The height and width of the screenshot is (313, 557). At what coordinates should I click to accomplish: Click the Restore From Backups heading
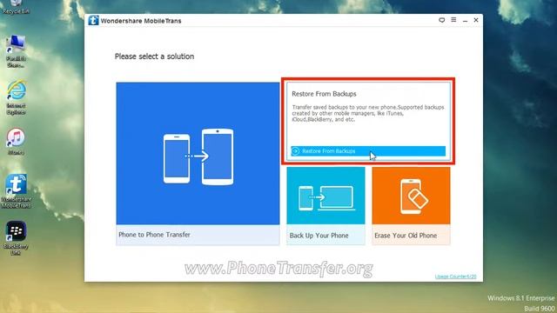tap(324, 94)
